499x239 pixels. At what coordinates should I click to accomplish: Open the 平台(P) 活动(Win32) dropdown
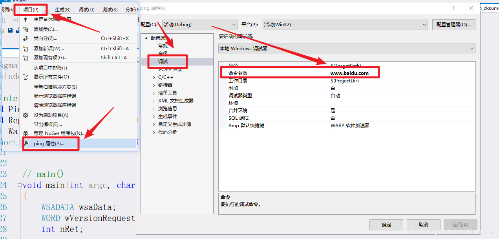tap(345, 25)
